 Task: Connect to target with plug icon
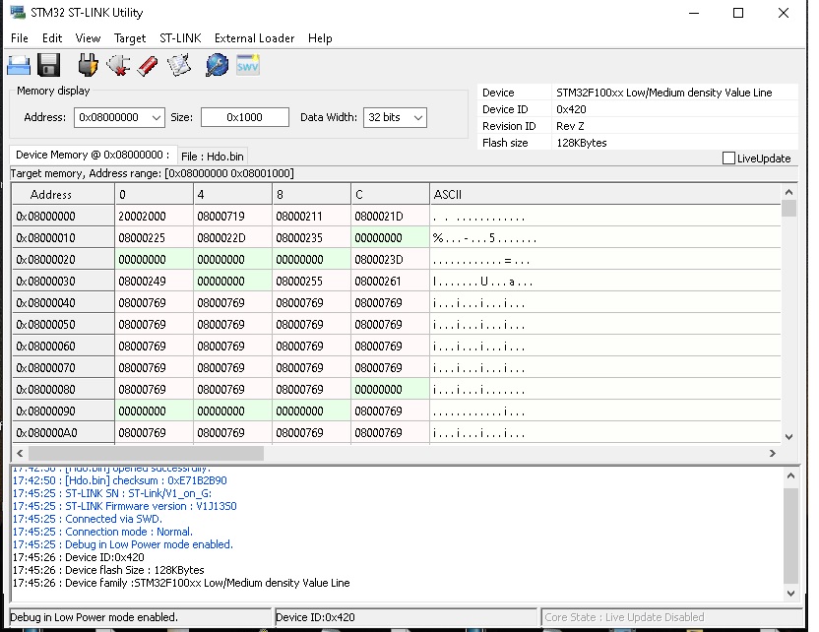pyautogui.click(x=89, y=66)
